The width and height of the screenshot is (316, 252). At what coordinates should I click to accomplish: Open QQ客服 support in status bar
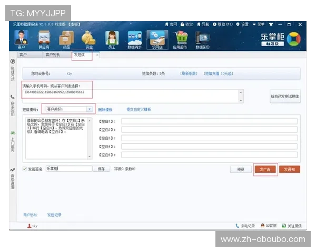pos(269,226)
